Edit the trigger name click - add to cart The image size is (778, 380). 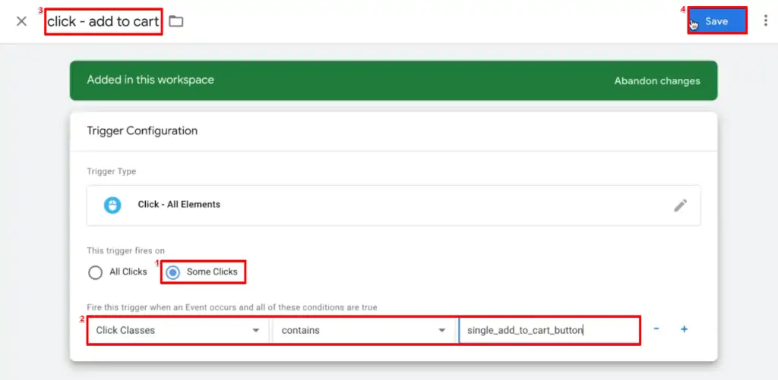pos(103,21)
